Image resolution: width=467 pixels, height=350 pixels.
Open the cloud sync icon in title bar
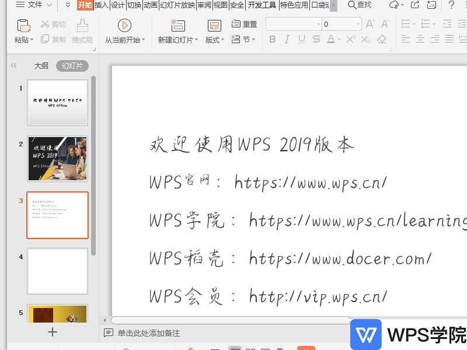393,5
